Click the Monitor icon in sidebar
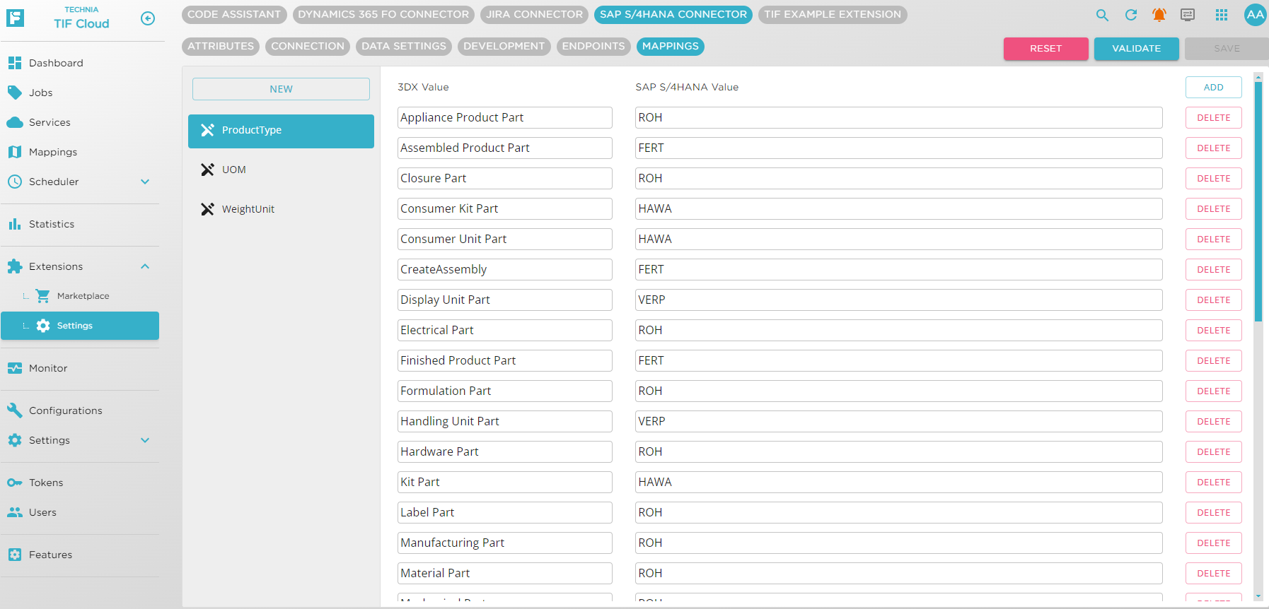The width and height of the screenshot is (1269, 609). pos(14,368)
